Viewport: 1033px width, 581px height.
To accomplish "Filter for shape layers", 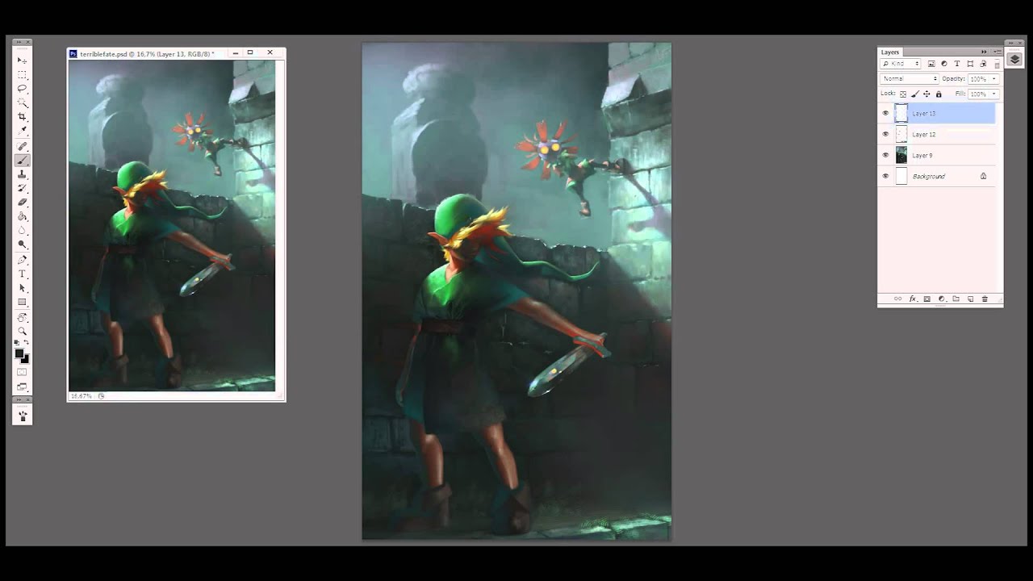I will tap(970, 64).
